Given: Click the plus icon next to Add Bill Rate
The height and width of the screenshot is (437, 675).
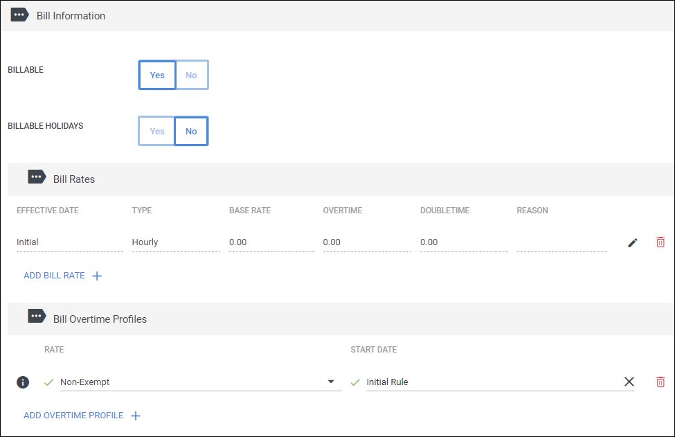Looking at the screenshot, I should click(98, 276).
